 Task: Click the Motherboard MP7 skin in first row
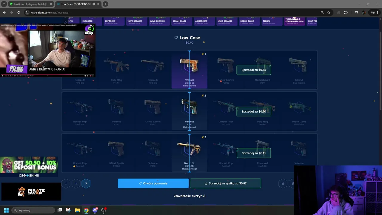tap(262, 70)
